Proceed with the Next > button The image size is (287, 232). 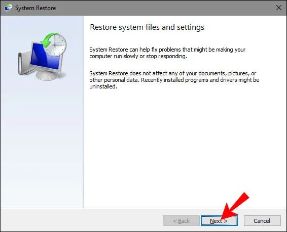pyautogui.click(x=219, y=221)
